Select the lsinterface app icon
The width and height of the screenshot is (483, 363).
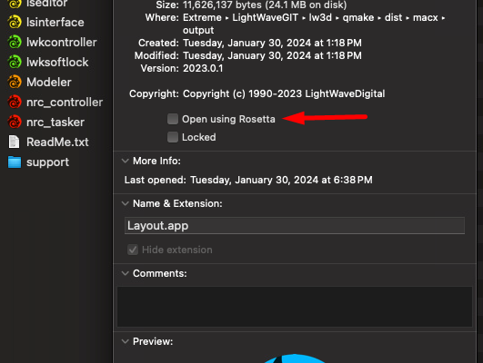[15, 22]
